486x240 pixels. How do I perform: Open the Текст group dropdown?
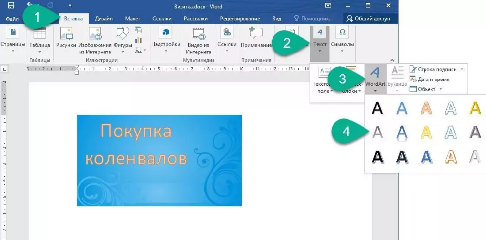[x=320, y=43]
